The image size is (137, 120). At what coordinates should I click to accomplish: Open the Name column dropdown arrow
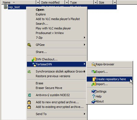pos(38,2)
